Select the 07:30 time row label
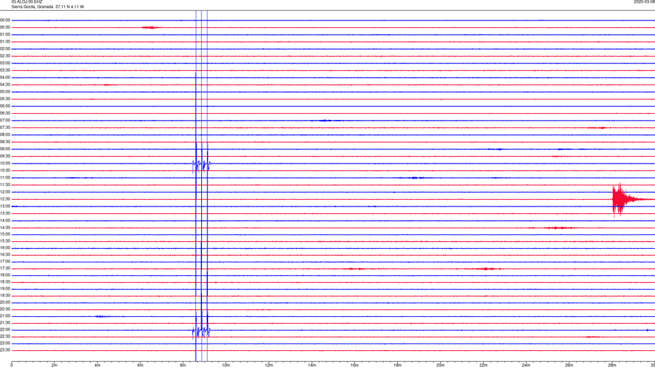The height and width of the screenshot is (368, 655). coord(5,127)
